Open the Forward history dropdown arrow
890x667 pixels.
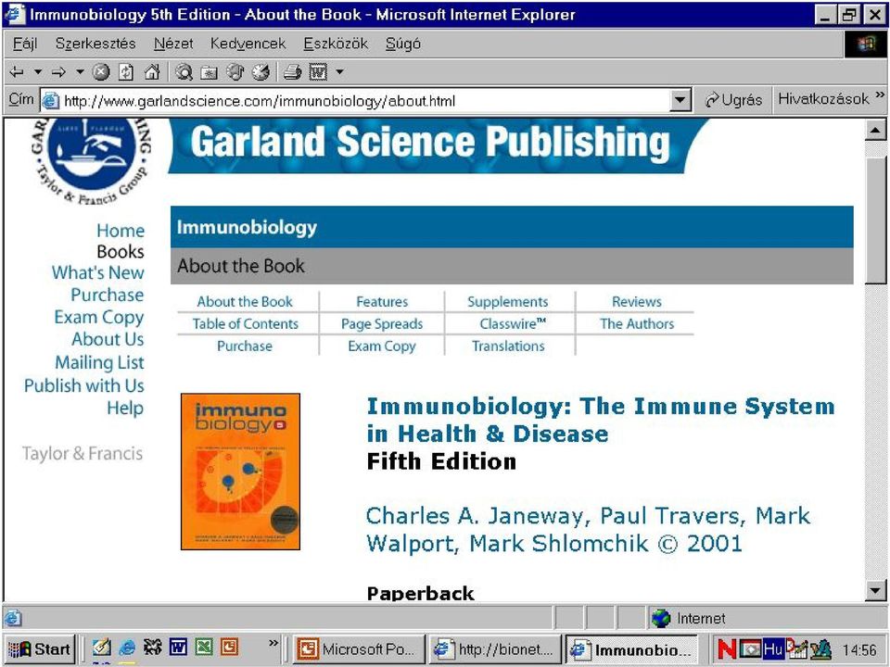80,72
